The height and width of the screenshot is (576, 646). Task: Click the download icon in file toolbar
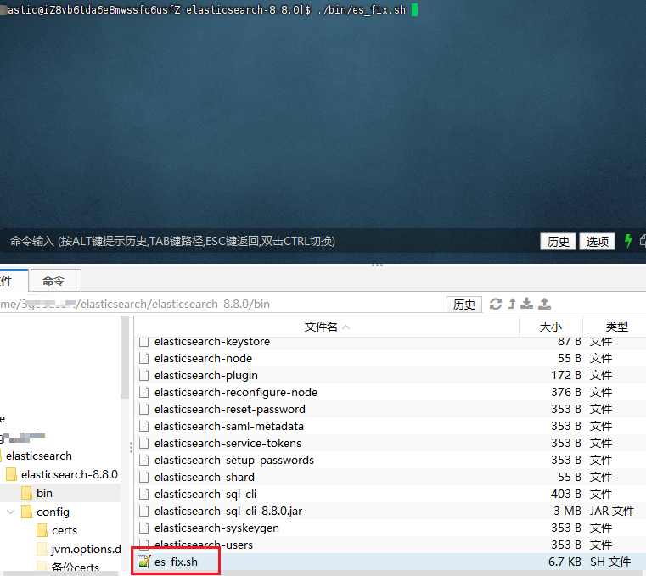tap(526, 304)
